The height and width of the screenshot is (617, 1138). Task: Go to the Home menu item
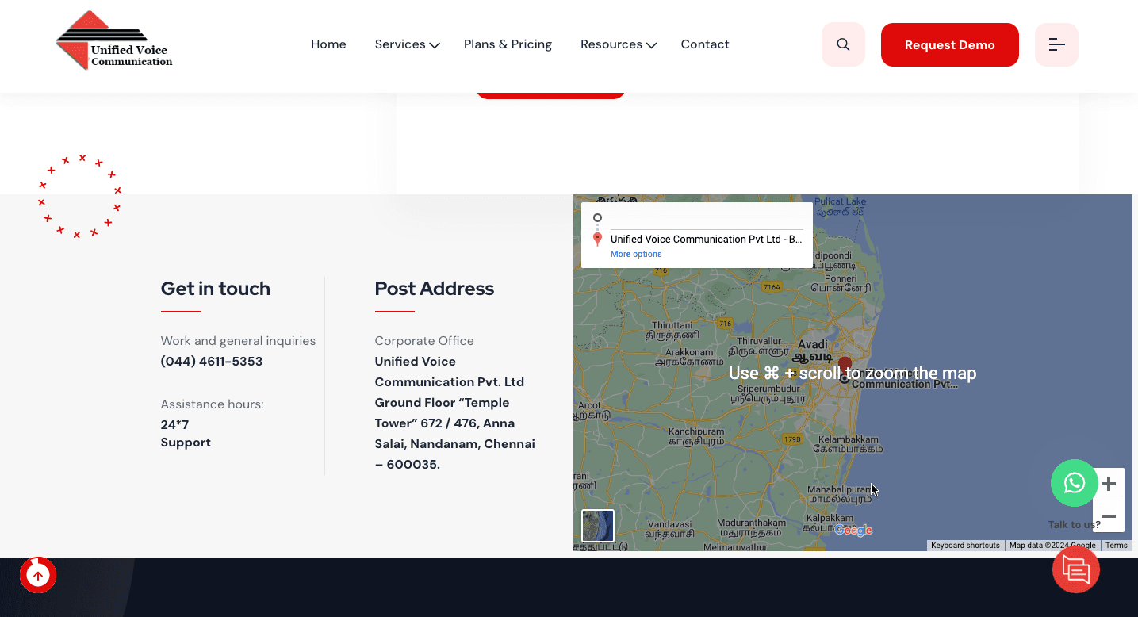coord(328,44)
